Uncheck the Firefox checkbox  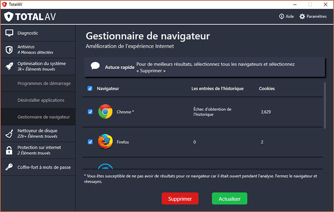[x=90, y=142]
